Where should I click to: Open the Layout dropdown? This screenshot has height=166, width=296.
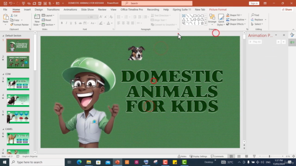48,15
